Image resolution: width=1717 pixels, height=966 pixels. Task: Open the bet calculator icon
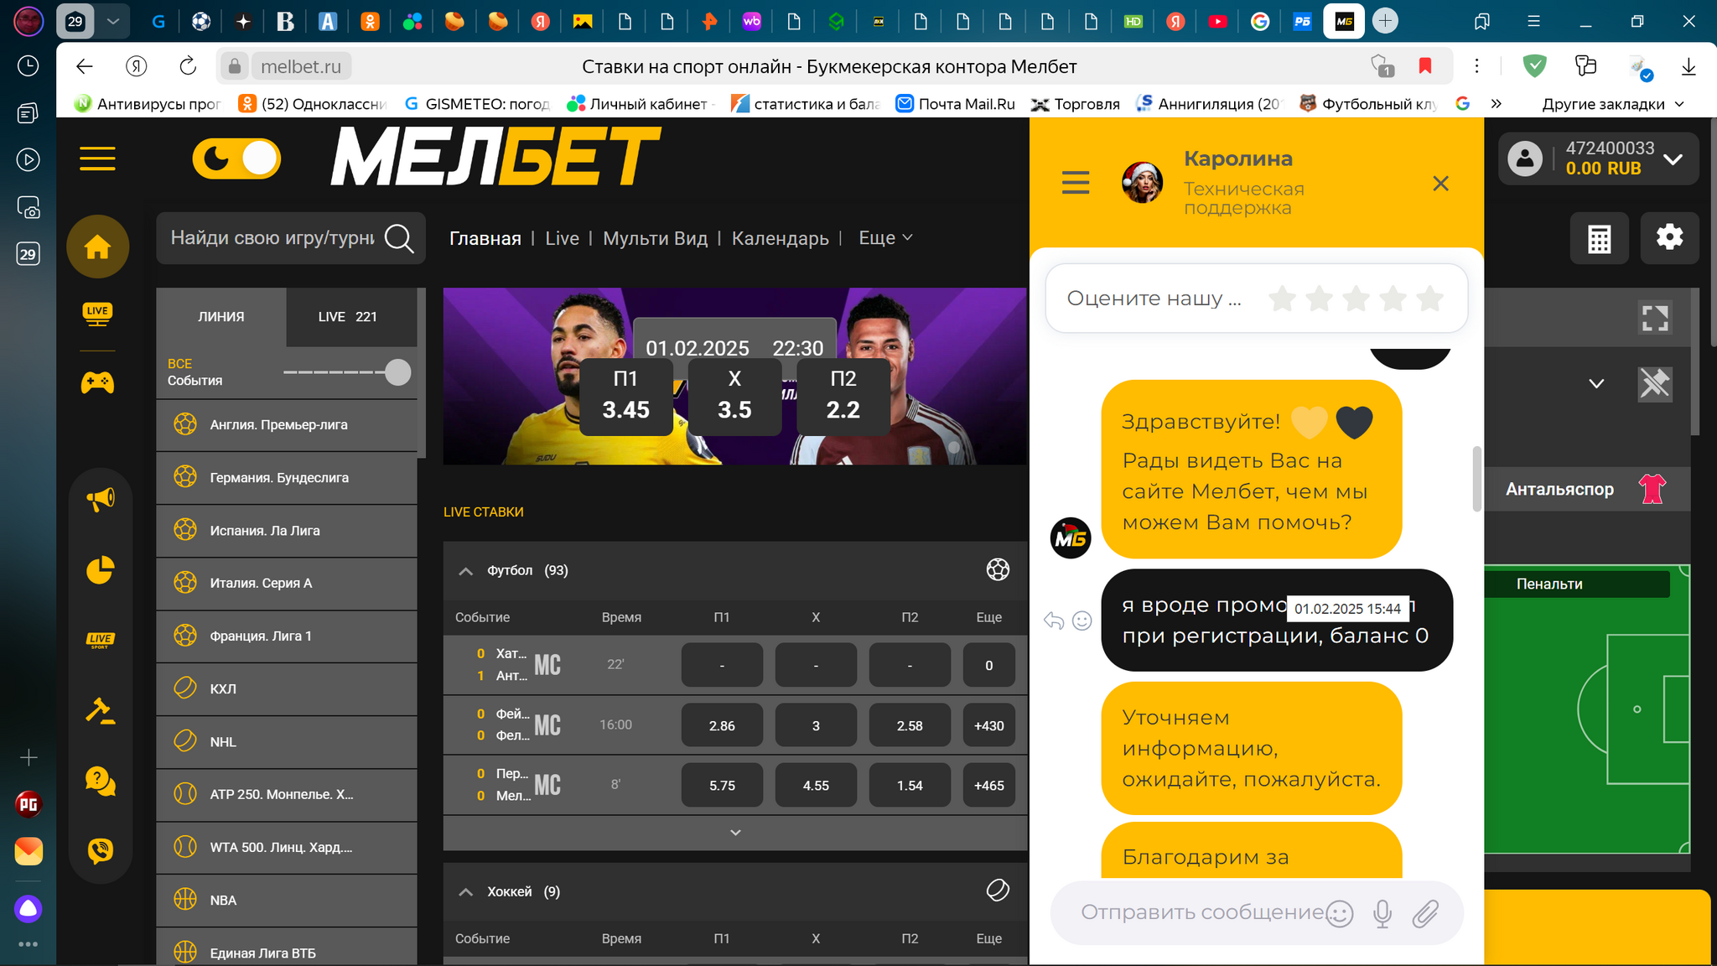pos(1599,238)
